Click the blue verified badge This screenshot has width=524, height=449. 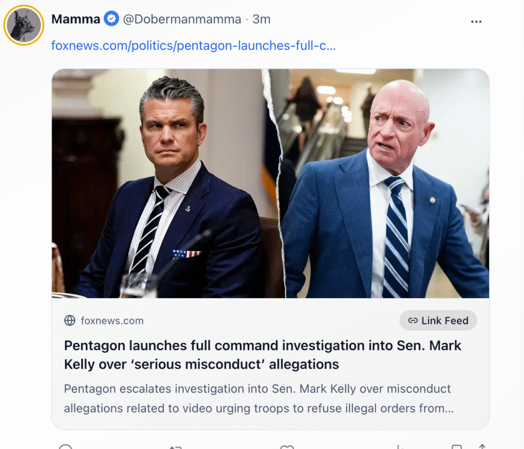(111, 19)
